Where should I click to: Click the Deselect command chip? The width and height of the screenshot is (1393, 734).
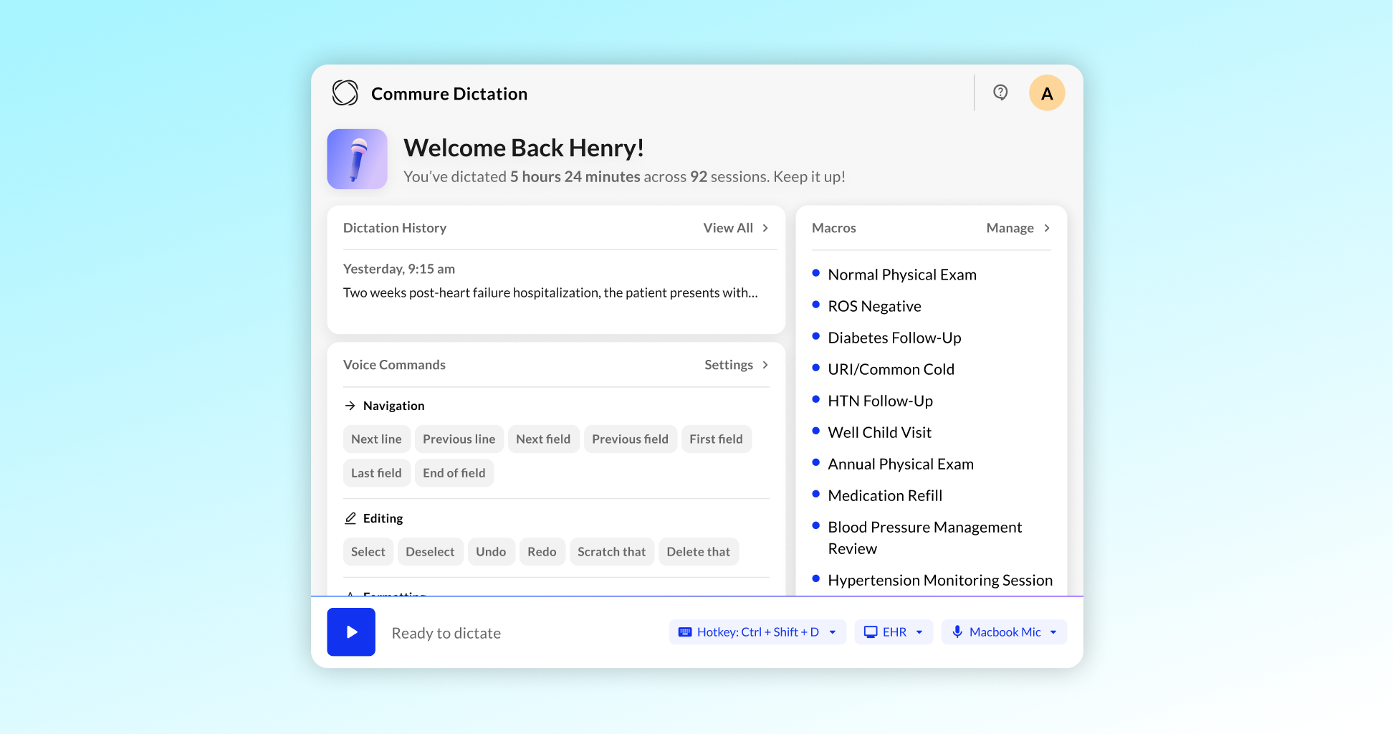(x=430, y=552)
